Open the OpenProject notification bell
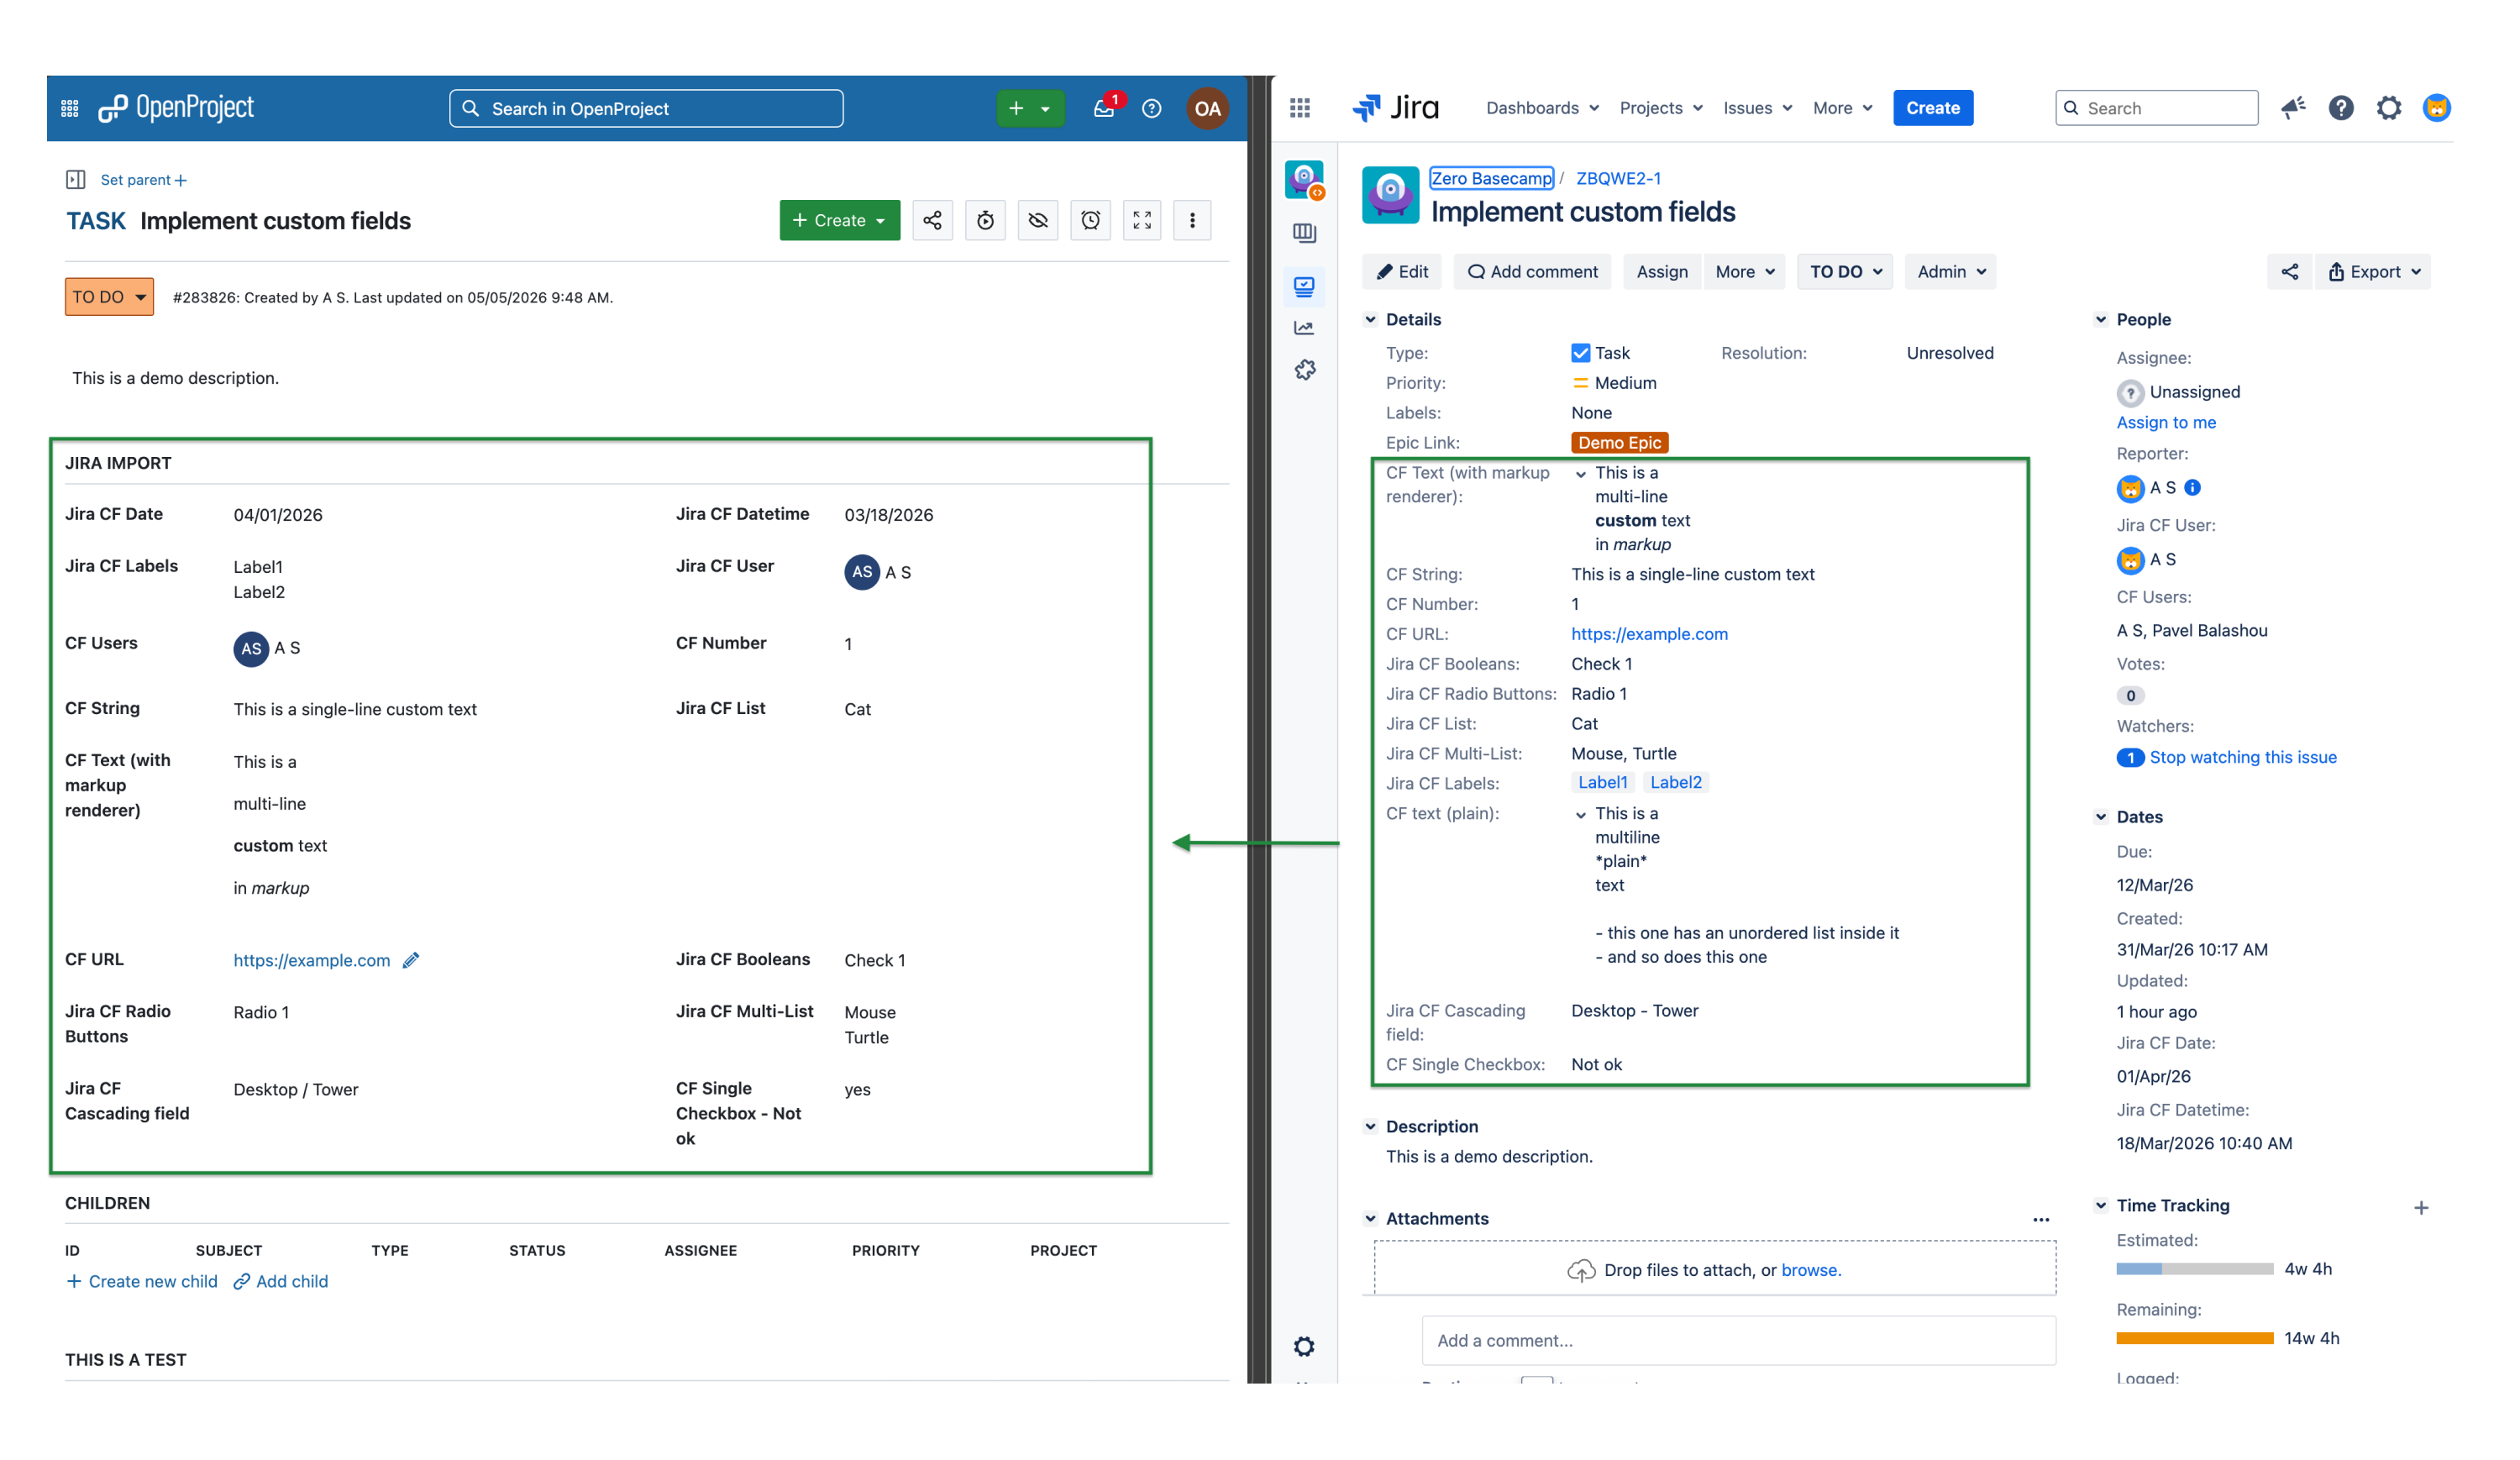This screenshot has height=1460, width=2520. (x=1104, y=108)
